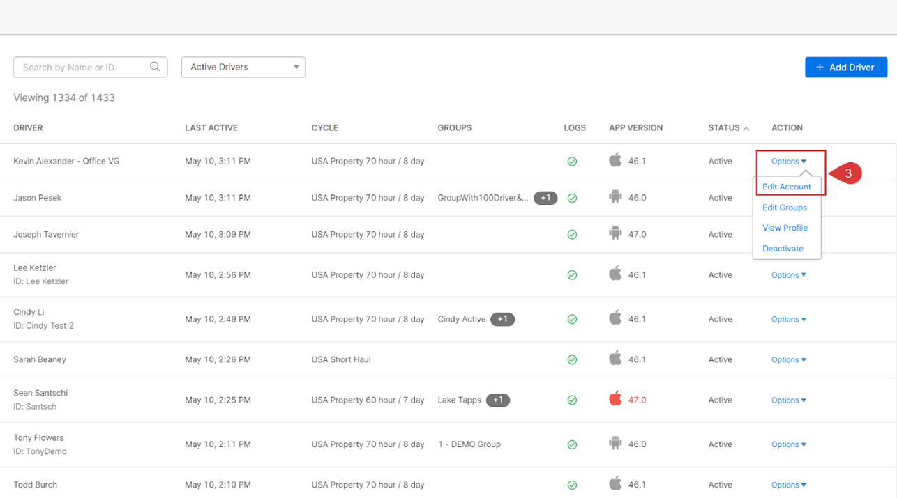Open Options for Sarah Beaney
This screenshot has height=498, width=897.
[x=789, y=360]
